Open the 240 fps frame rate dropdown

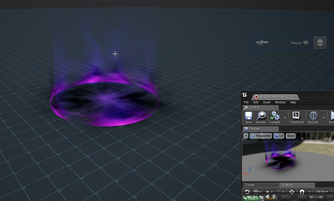click(322, 192)
